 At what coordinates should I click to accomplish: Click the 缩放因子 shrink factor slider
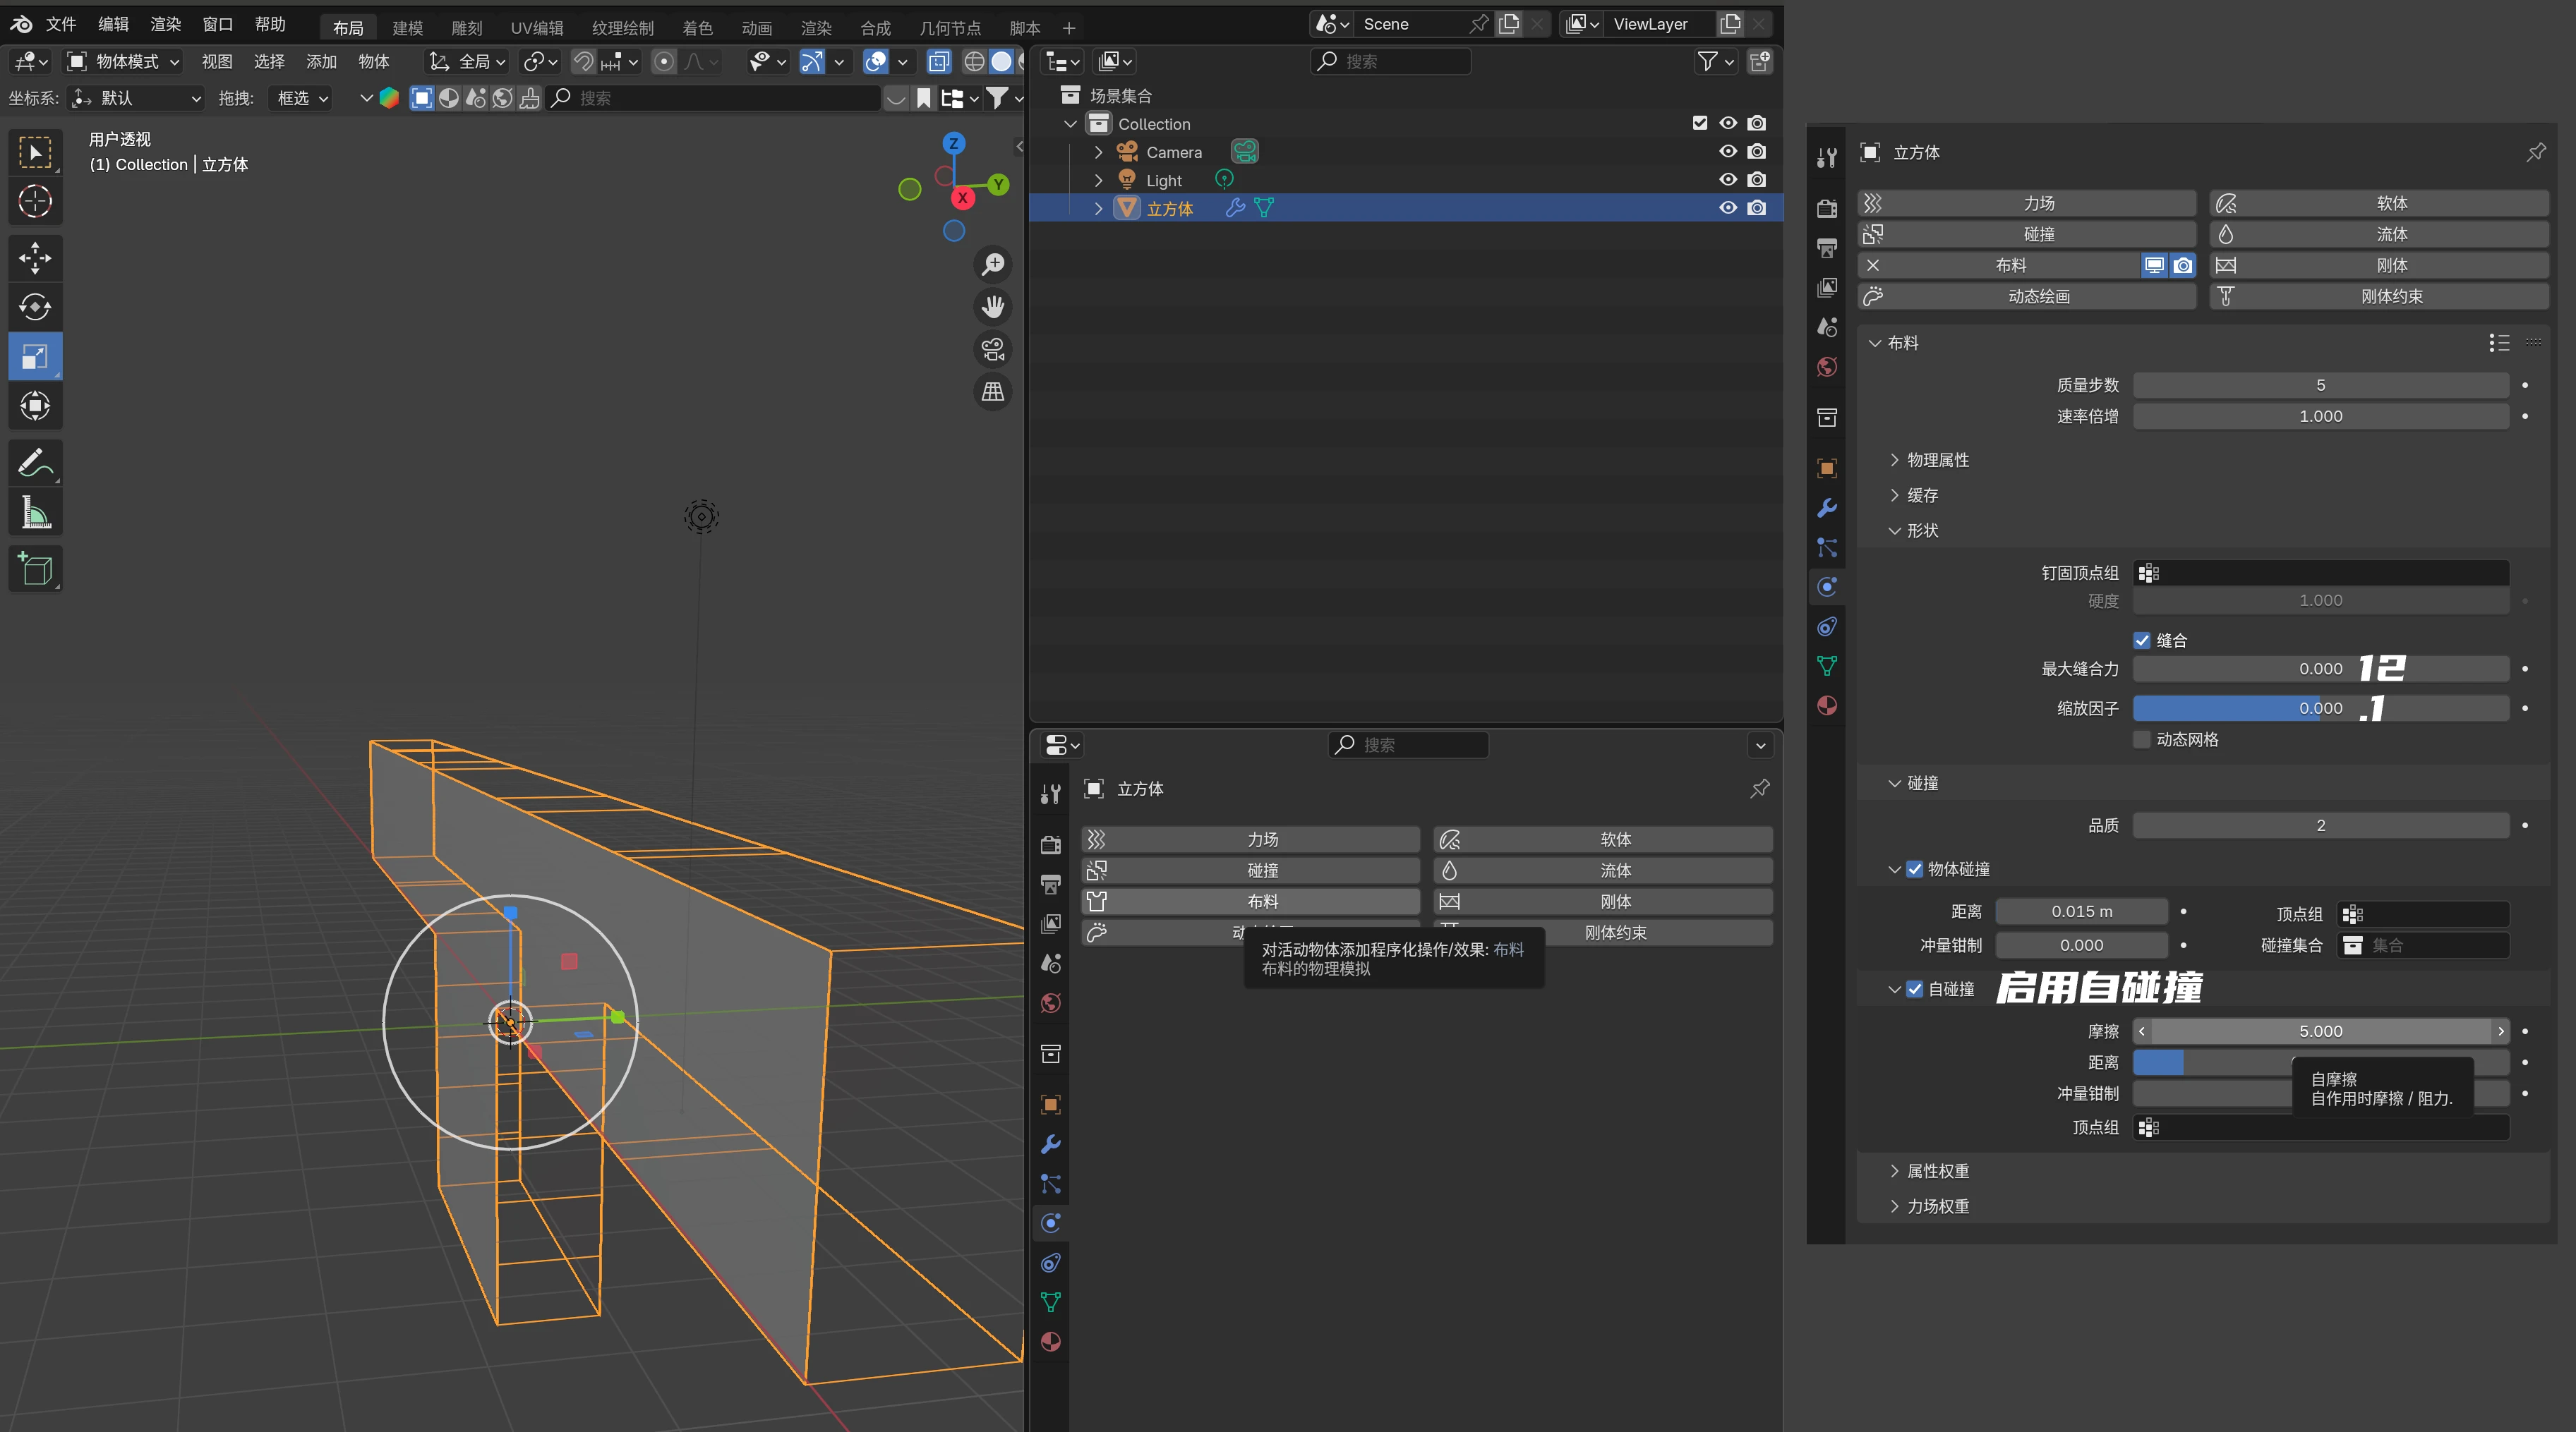[2320, 708]
